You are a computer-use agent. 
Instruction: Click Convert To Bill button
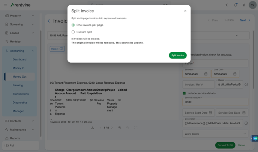pyautogui.click(x=225, y=145)
